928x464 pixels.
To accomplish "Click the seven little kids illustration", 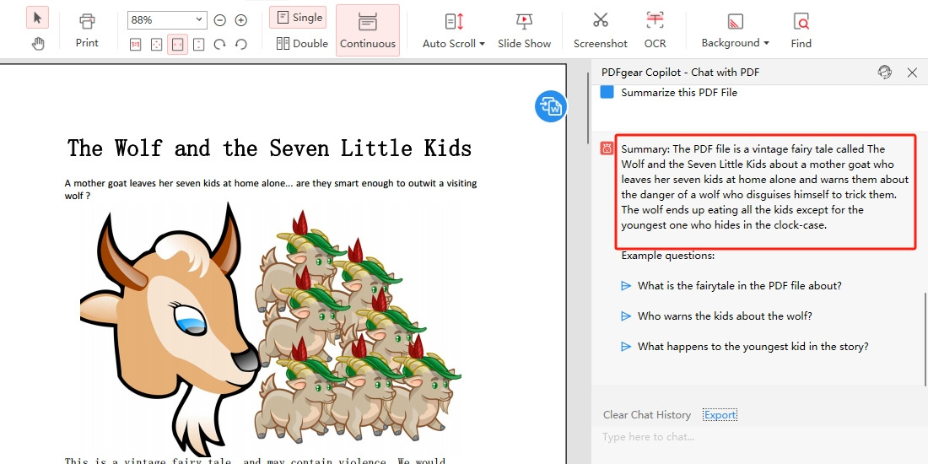I will (358, 326).
